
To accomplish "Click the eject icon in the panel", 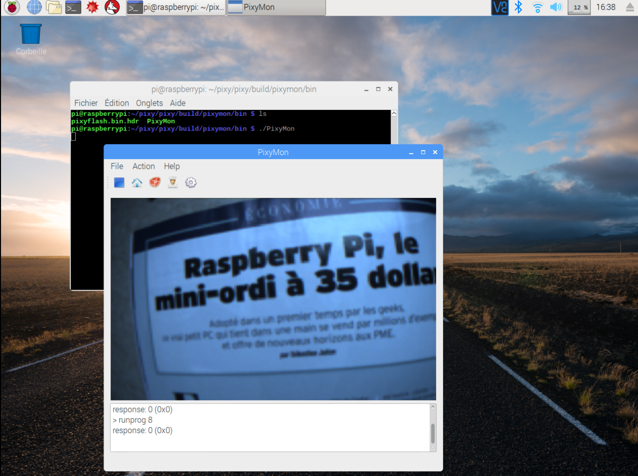I will (629, 7).
